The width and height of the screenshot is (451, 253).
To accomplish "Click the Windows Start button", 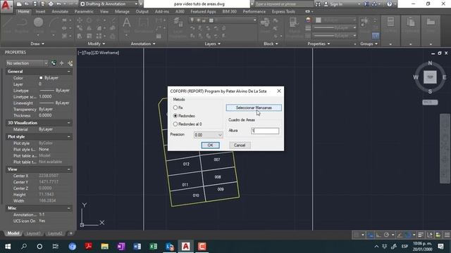I will tap(8, 247).
